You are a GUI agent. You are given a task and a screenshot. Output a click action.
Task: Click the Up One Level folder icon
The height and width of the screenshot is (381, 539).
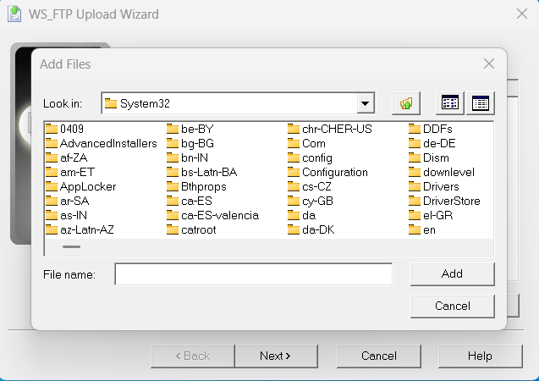(x=406, y=103)
